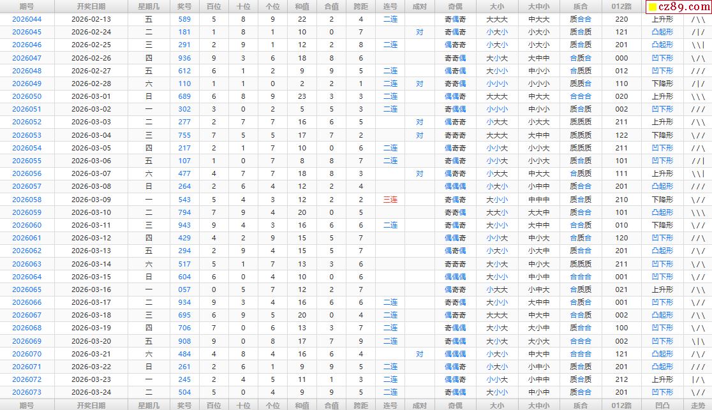Open issue number 2026058 link
Screen dimensions: 712x410
click(x=27, y=200)
